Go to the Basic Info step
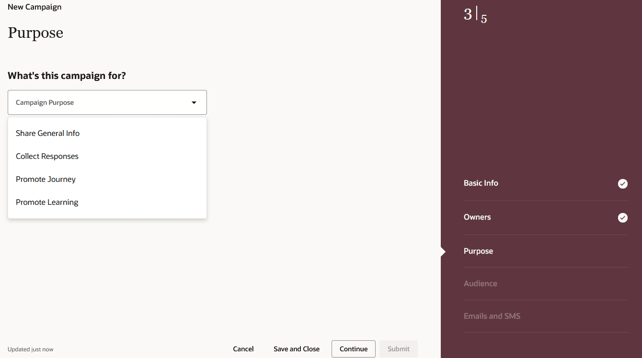This screenshot has height=358, width=642. [481, 183]
